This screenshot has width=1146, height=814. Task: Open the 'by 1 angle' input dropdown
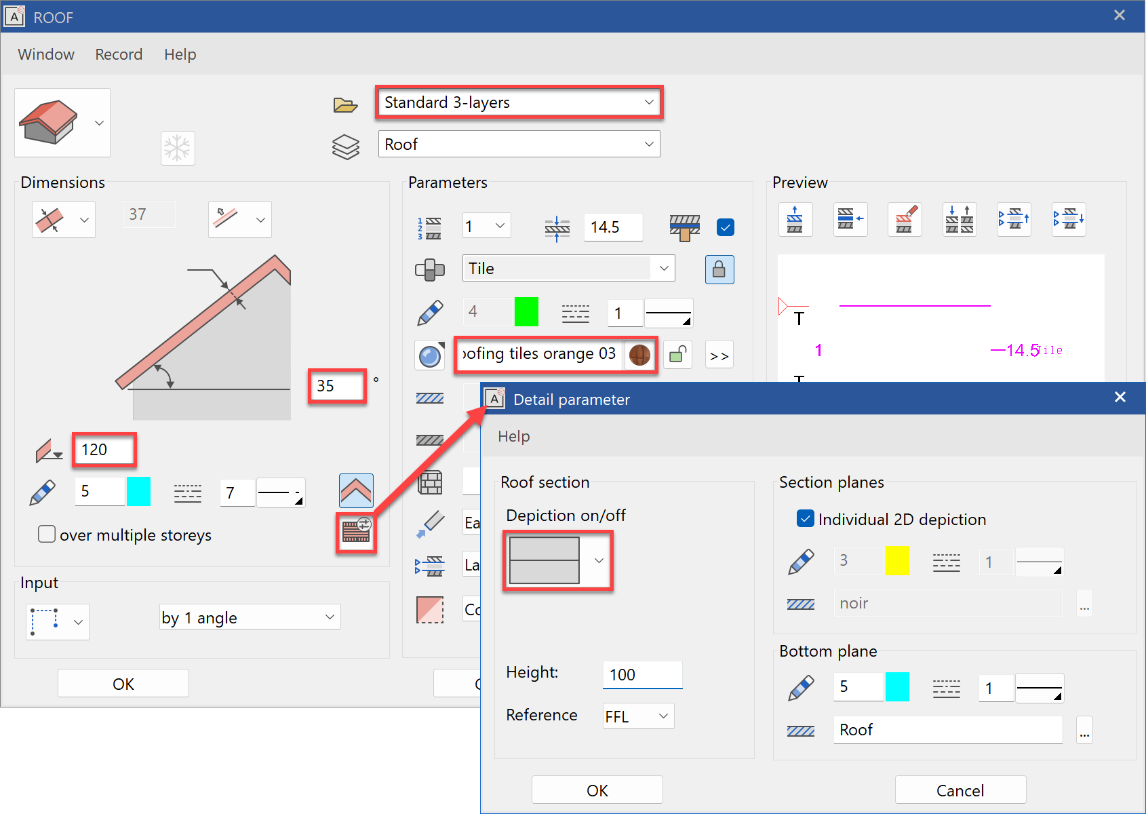pyautogui.click(x=250, y=617)
